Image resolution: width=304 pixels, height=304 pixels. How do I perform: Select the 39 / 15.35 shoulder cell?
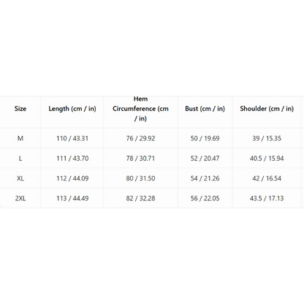click(x=267, y=138)
